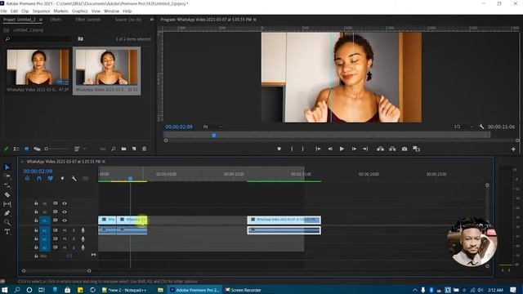Click the Mark In bracket button

tap(292, 149)
